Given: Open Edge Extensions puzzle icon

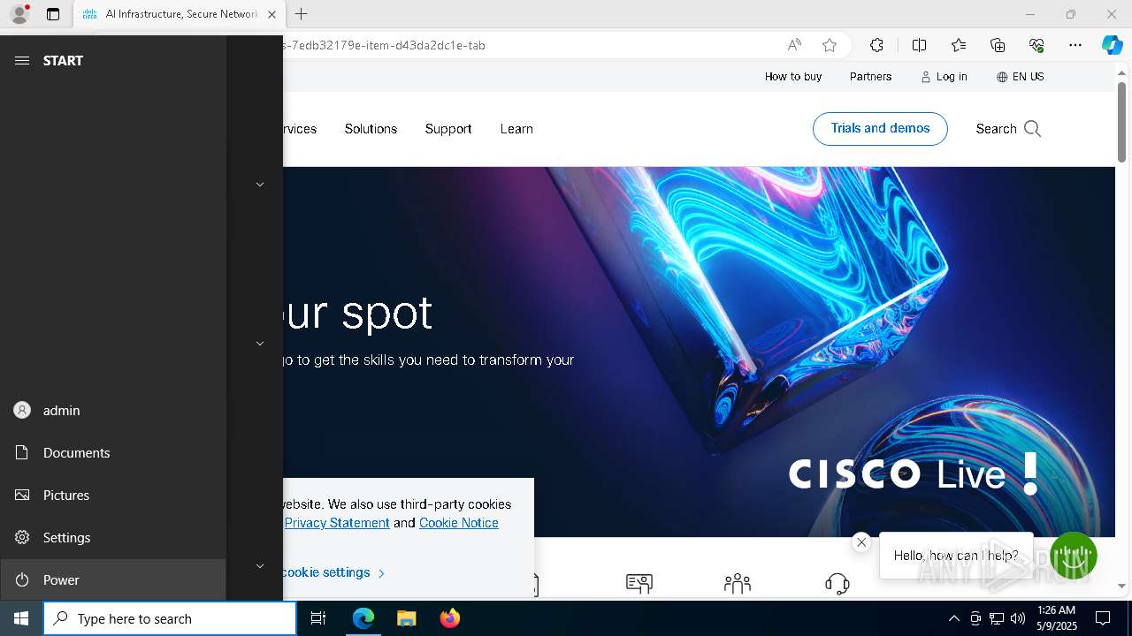Looking at the screenshot, I should [x=876, y=45].
